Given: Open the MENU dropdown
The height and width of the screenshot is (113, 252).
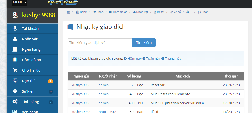Looking at the screenshot, I should pyautogui.click(x=20, y=2).
